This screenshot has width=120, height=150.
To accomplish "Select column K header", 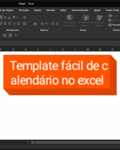I will click(x=63, y=49).
